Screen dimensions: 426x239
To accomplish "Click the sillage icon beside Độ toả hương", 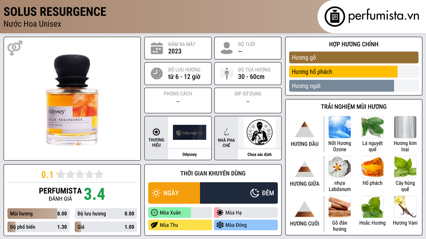I will pos(227,73).
